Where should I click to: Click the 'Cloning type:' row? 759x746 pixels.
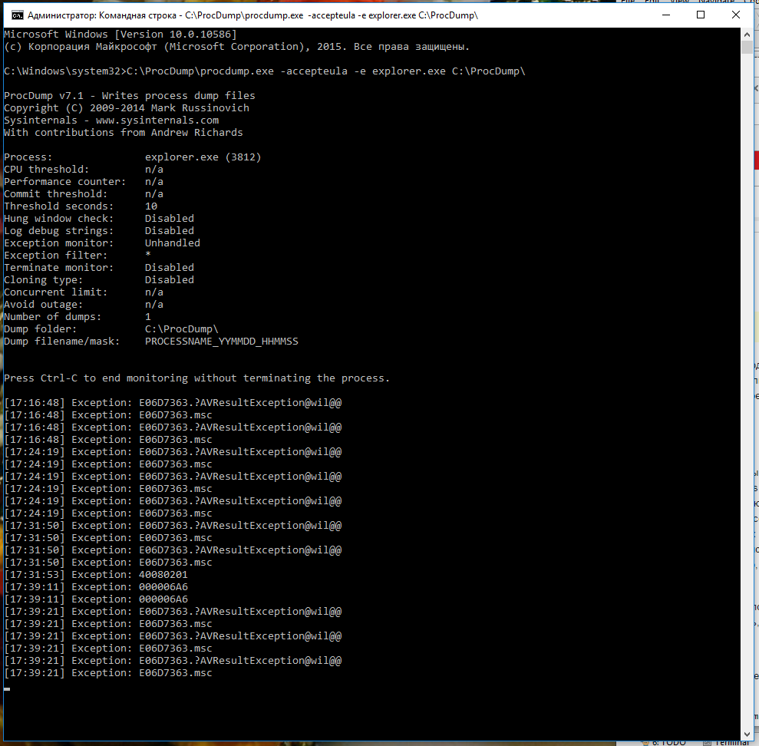[99, 280]
